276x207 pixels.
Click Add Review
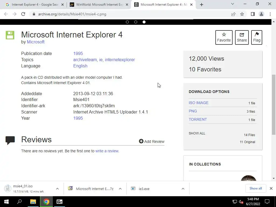152,141
